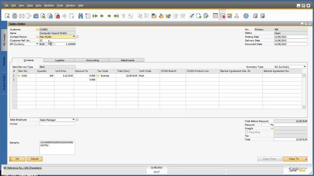This screenshot has width=314, height=176.
Task: Click the blue Fax toolbar icon
Action: [36, 16]
